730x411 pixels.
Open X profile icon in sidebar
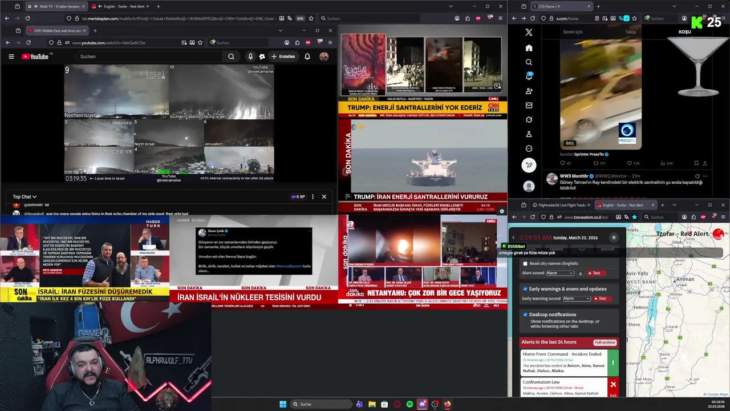tap(529, 134)
